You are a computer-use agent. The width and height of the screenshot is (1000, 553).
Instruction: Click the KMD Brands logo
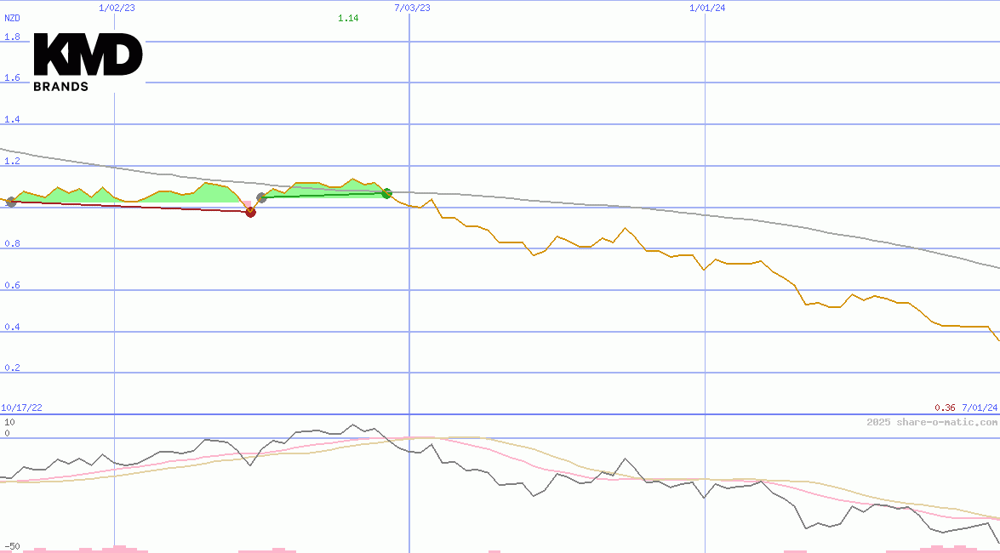pyautogui.click(x=88, y=62)
